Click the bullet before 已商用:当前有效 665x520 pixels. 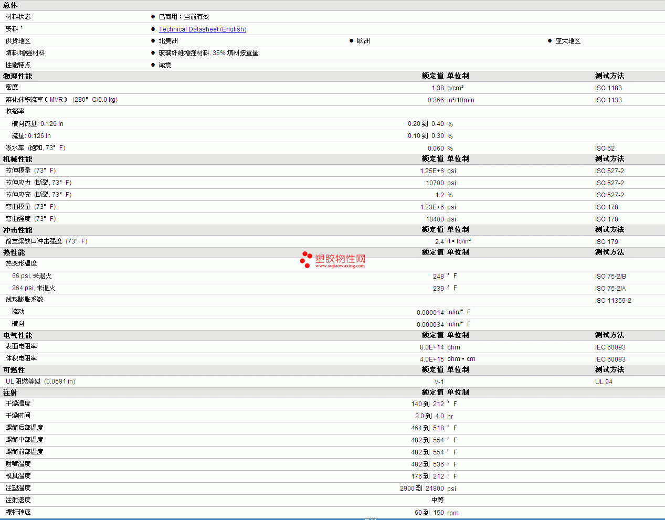(153, 17)
